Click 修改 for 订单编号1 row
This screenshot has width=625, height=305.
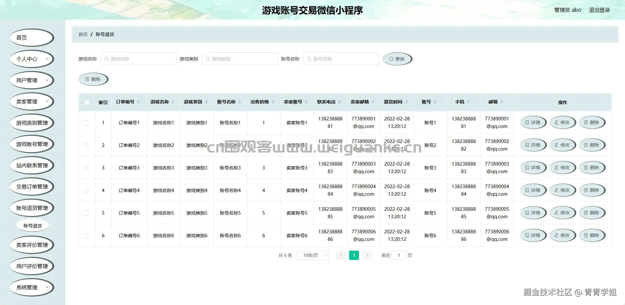(x=563, y=122)
